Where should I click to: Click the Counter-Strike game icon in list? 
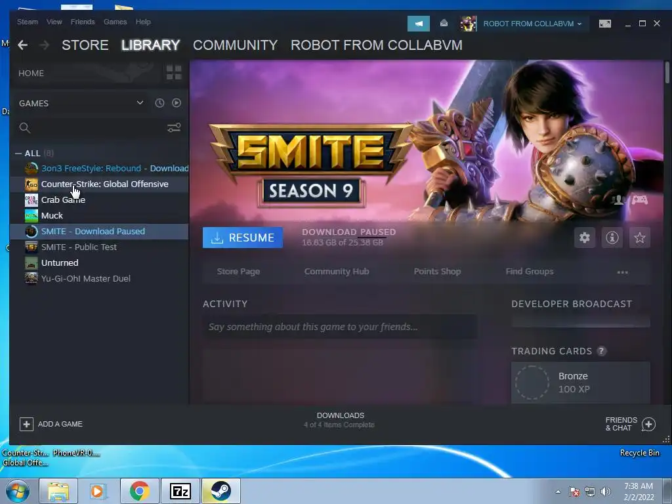coord(31,184)
